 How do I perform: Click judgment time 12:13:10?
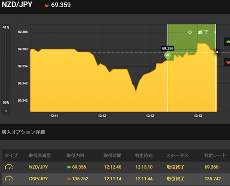pyautogui.click(x=144, y=167)
